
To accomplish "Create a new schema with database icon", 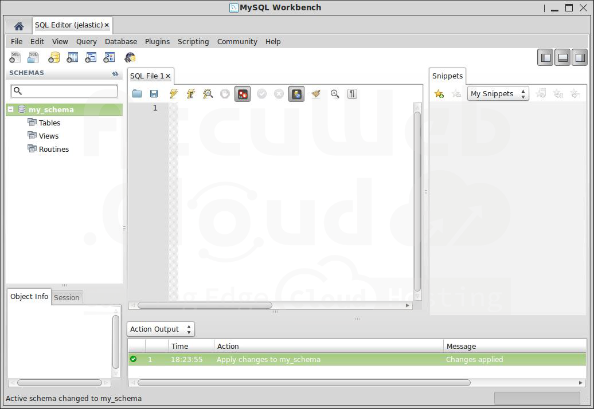I will click(54, 57).
